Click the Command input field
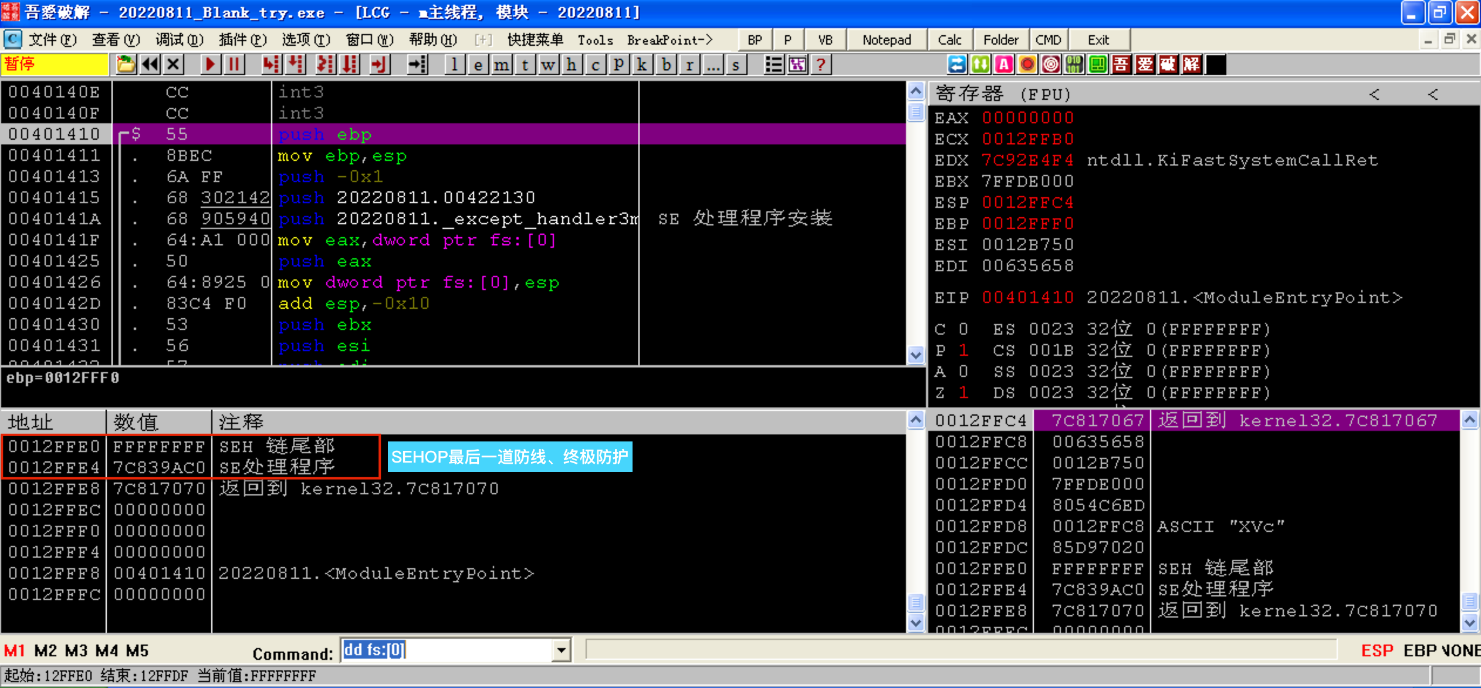The image size is (1481, 688). pos(446,650)
